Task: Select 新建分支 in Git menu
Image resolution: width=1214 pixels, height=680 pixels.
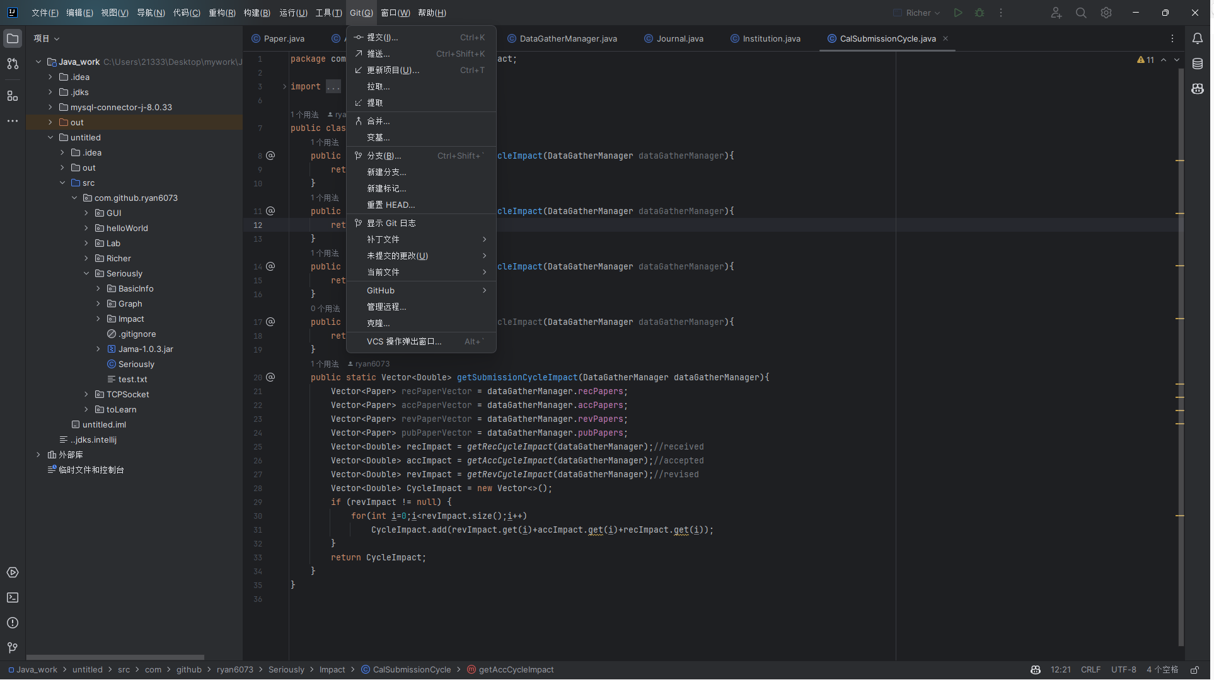Action: [421, 172]
